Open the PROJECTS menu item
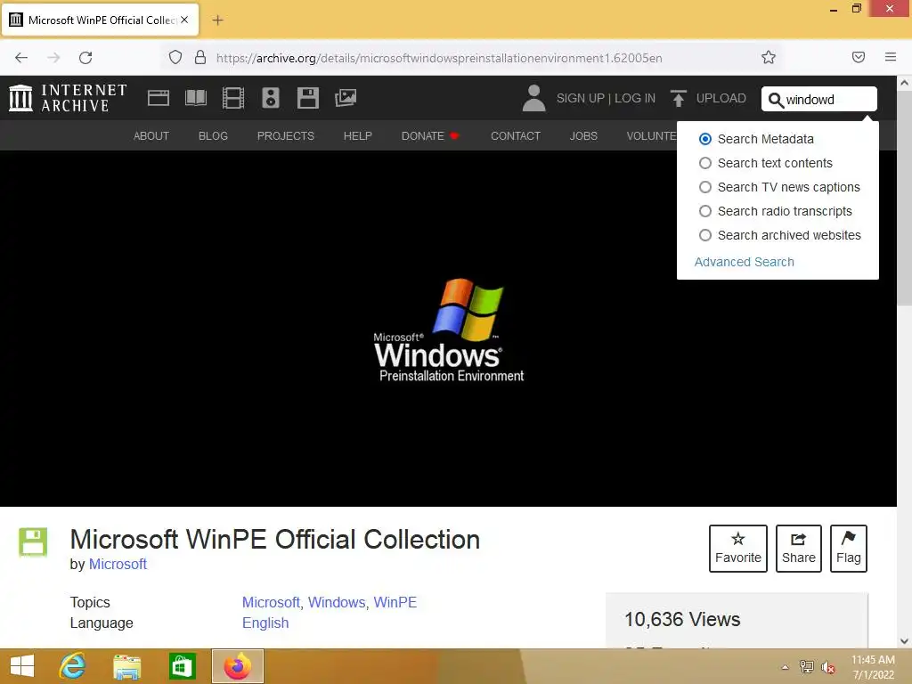The image size is (912, 684). coord(286,135)
